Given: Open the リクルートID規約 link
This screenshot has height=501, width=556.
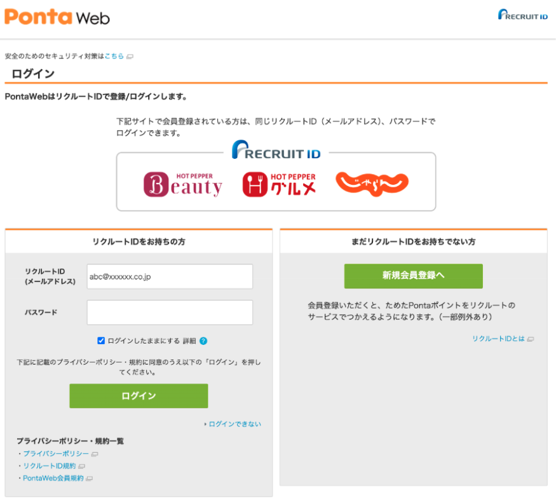Looking at the screenshot, I should coord(50,466).
